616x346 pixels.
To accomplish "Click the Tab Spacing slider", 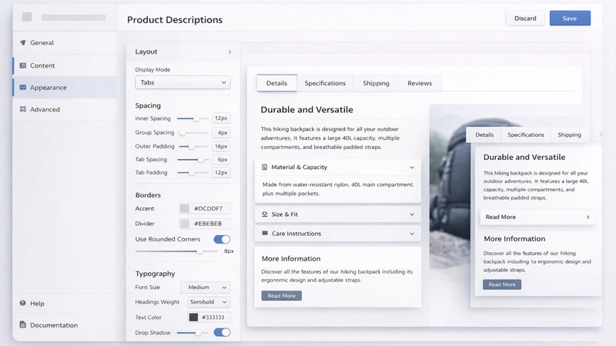I will pos(192,160).
